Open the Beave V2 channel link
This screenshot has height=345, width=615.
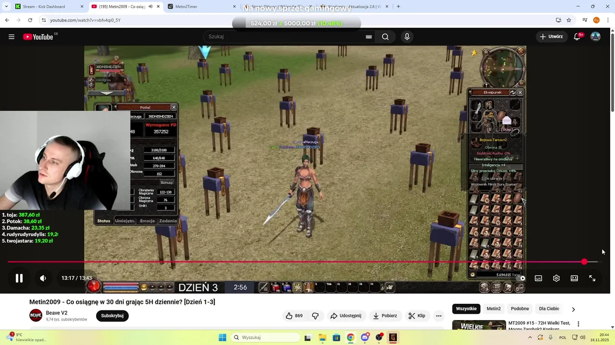[57, 313]
